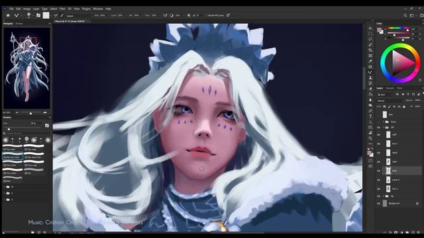Open the brush preset picker arrow
Viewport: 424px width, 238px height.
(33, 16)
